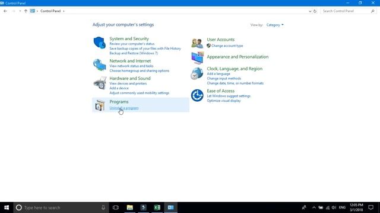
Task: Open Excel from the taskbar
Action: (157, 208)
